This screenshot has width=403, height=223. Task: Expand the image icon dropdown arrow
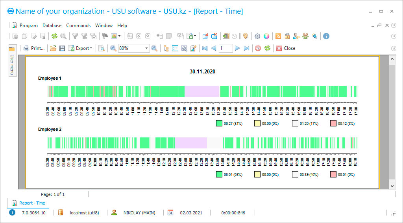point(119,36)
